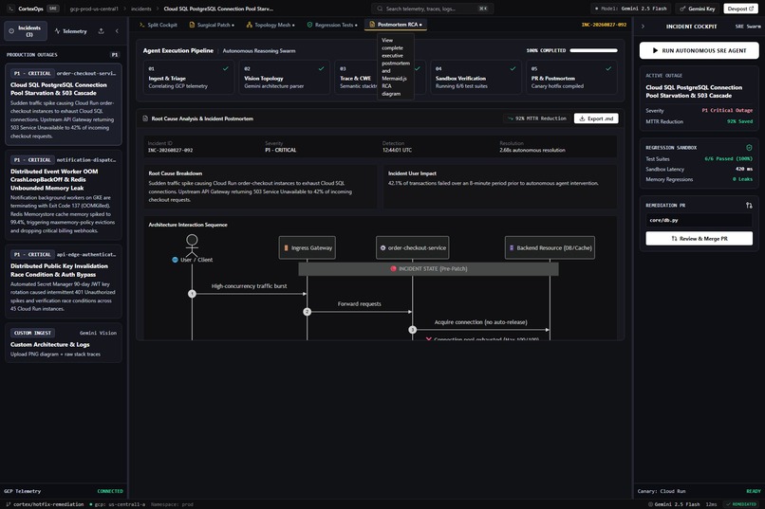The height and width of the screenshot is (509, 765).
Task: Click the P1 badge in Production Outages header
Action: [x=115, y=55]
